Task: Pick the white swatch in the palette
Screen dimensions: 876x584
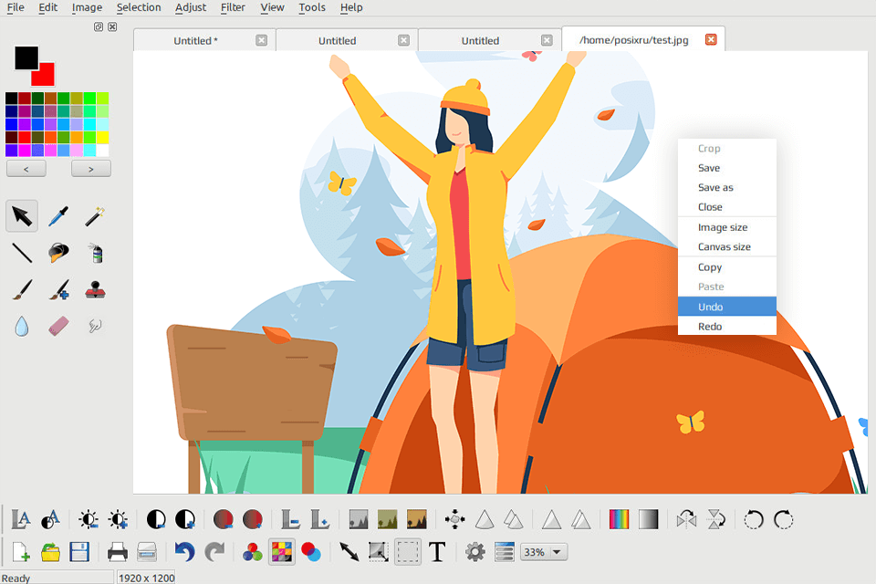Action: 102,151
